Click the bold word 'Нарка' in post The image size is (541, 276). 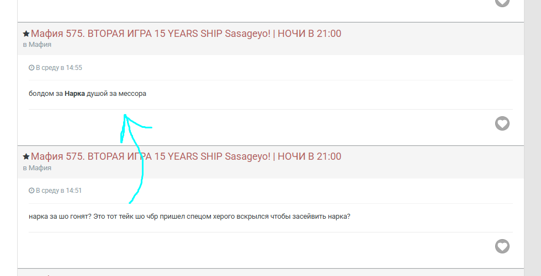(75, 94)
